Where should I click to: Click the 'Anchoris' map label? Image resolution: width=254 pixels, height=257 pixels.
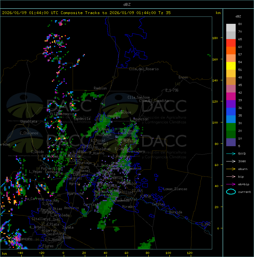click(71, 208)
